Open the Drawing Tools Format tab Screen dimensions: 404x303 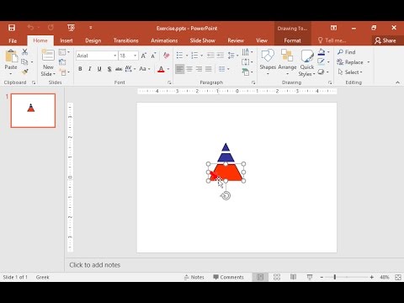click(292, 40)
